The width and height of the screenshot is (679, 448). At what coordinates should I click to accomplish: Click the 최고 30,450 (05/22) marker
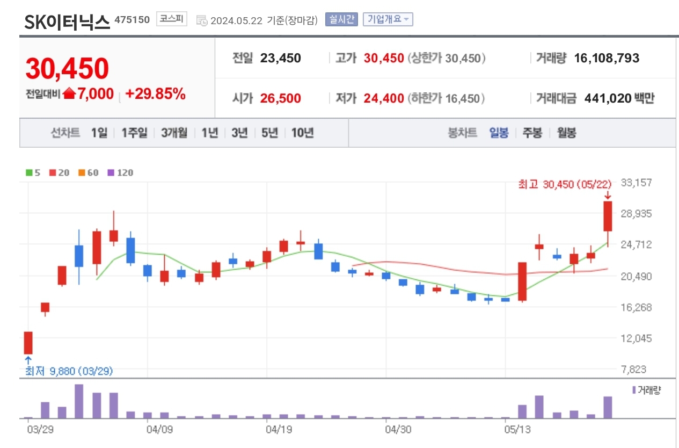pos(565,184)
